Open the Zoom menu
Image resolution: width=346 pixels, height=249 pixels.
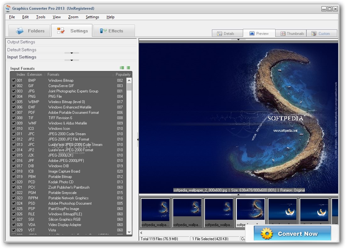(x=73, y=17)
